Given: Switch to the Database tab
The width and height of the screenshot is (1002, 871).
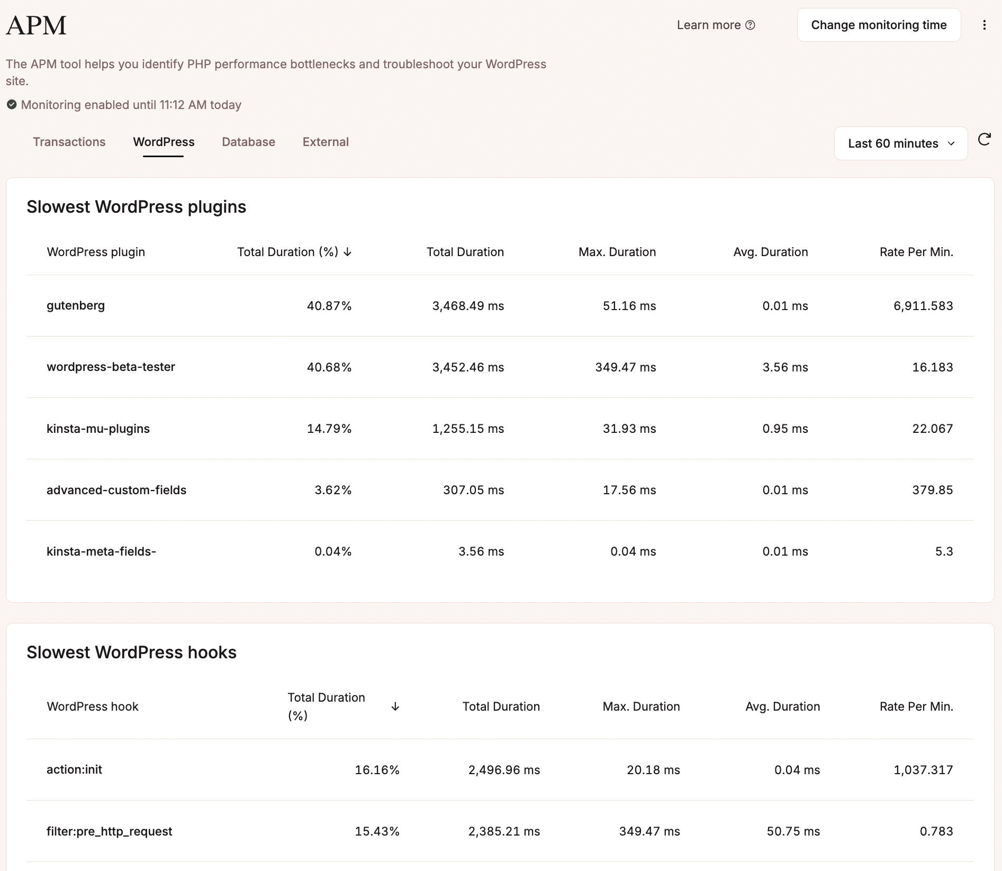Looking at the screenshot, I should coord(248,142).
